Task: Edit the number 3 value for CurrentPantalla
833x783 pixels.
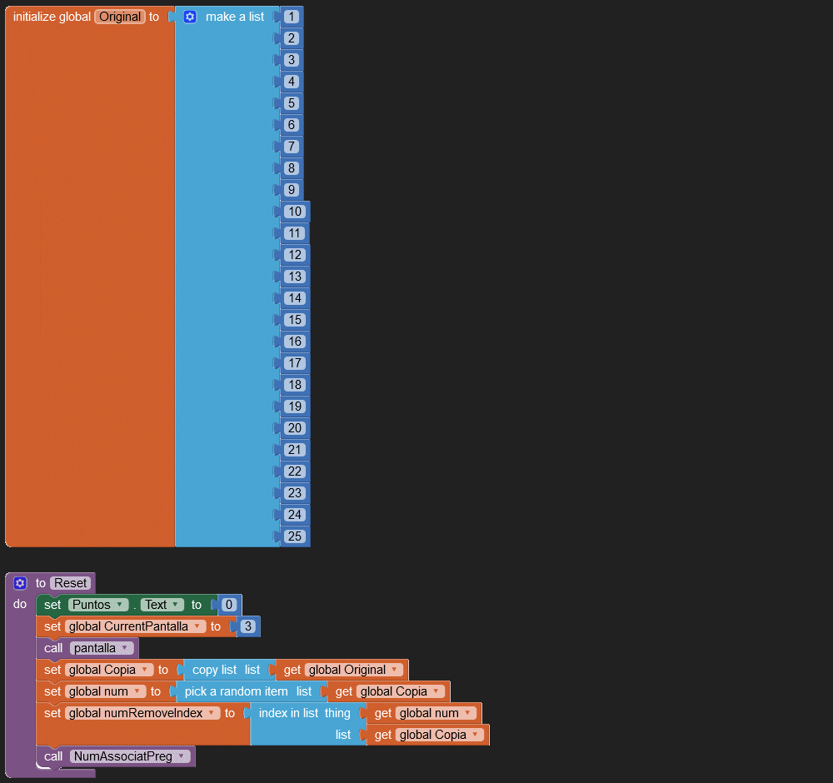Action: tap(247, 626)
